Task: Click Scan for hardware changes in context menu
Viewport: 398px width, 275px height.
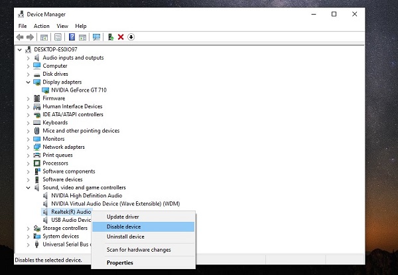Action: coord(139,250)
